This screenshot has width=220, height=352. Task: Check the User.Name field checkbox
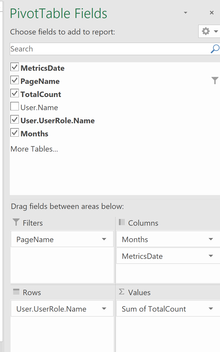(x=14, y=107)
